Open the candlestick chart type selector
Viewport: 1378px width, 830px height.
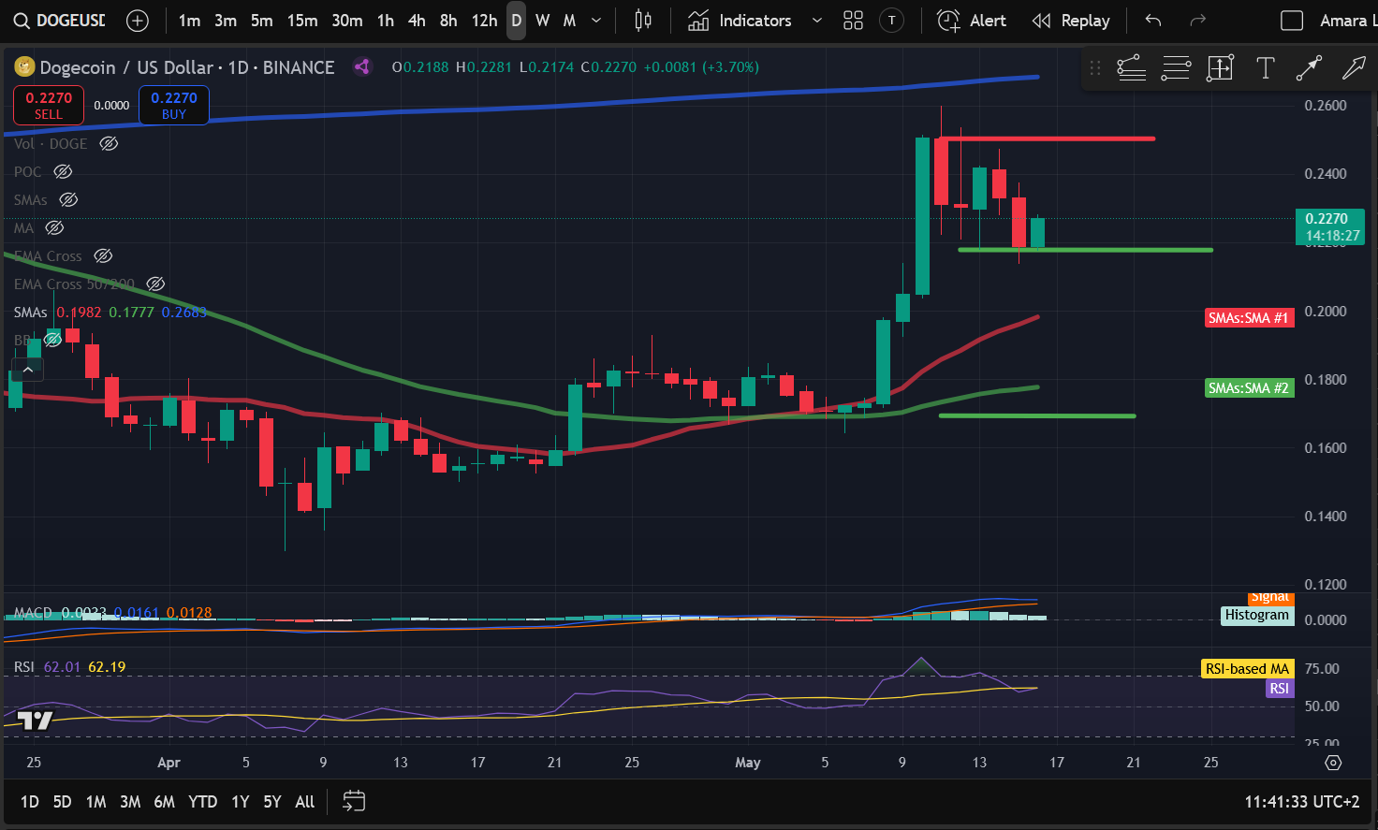643,21
